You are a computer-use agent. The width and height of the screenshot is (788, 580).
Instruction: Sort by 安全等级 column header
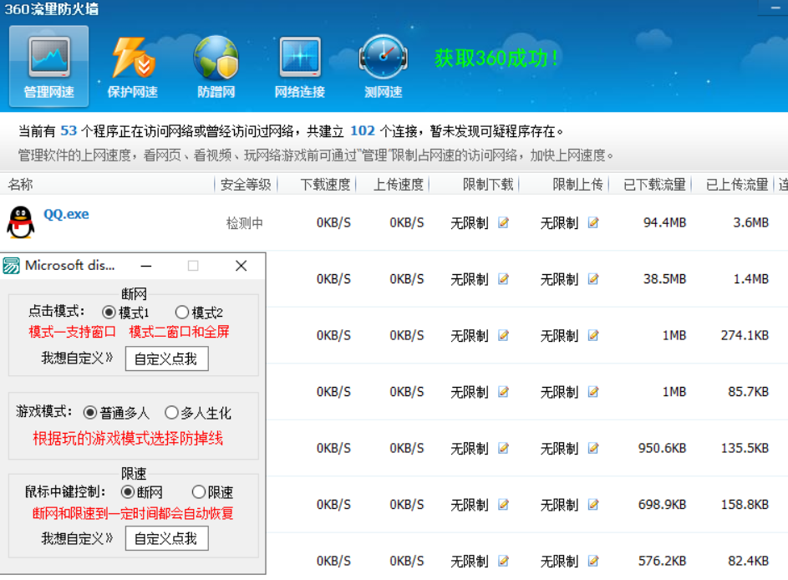click(x=246, y=185)
